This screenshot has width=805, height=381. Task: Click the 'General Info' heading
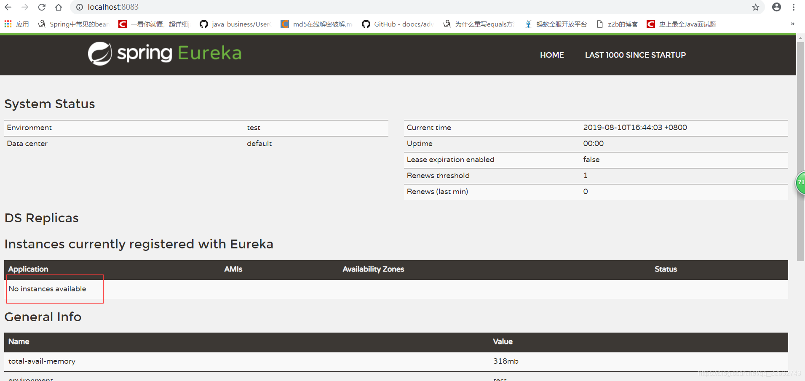[43, 317]
